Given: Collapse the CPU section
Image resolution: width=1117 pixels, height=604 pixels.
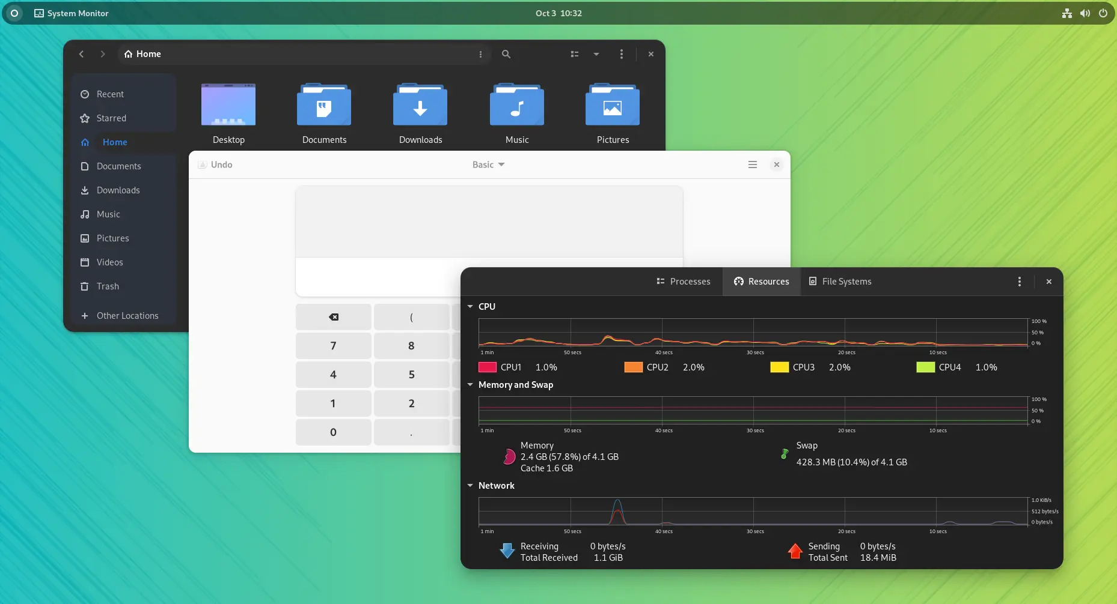Looking at the screenshot, I should point(470,307).
